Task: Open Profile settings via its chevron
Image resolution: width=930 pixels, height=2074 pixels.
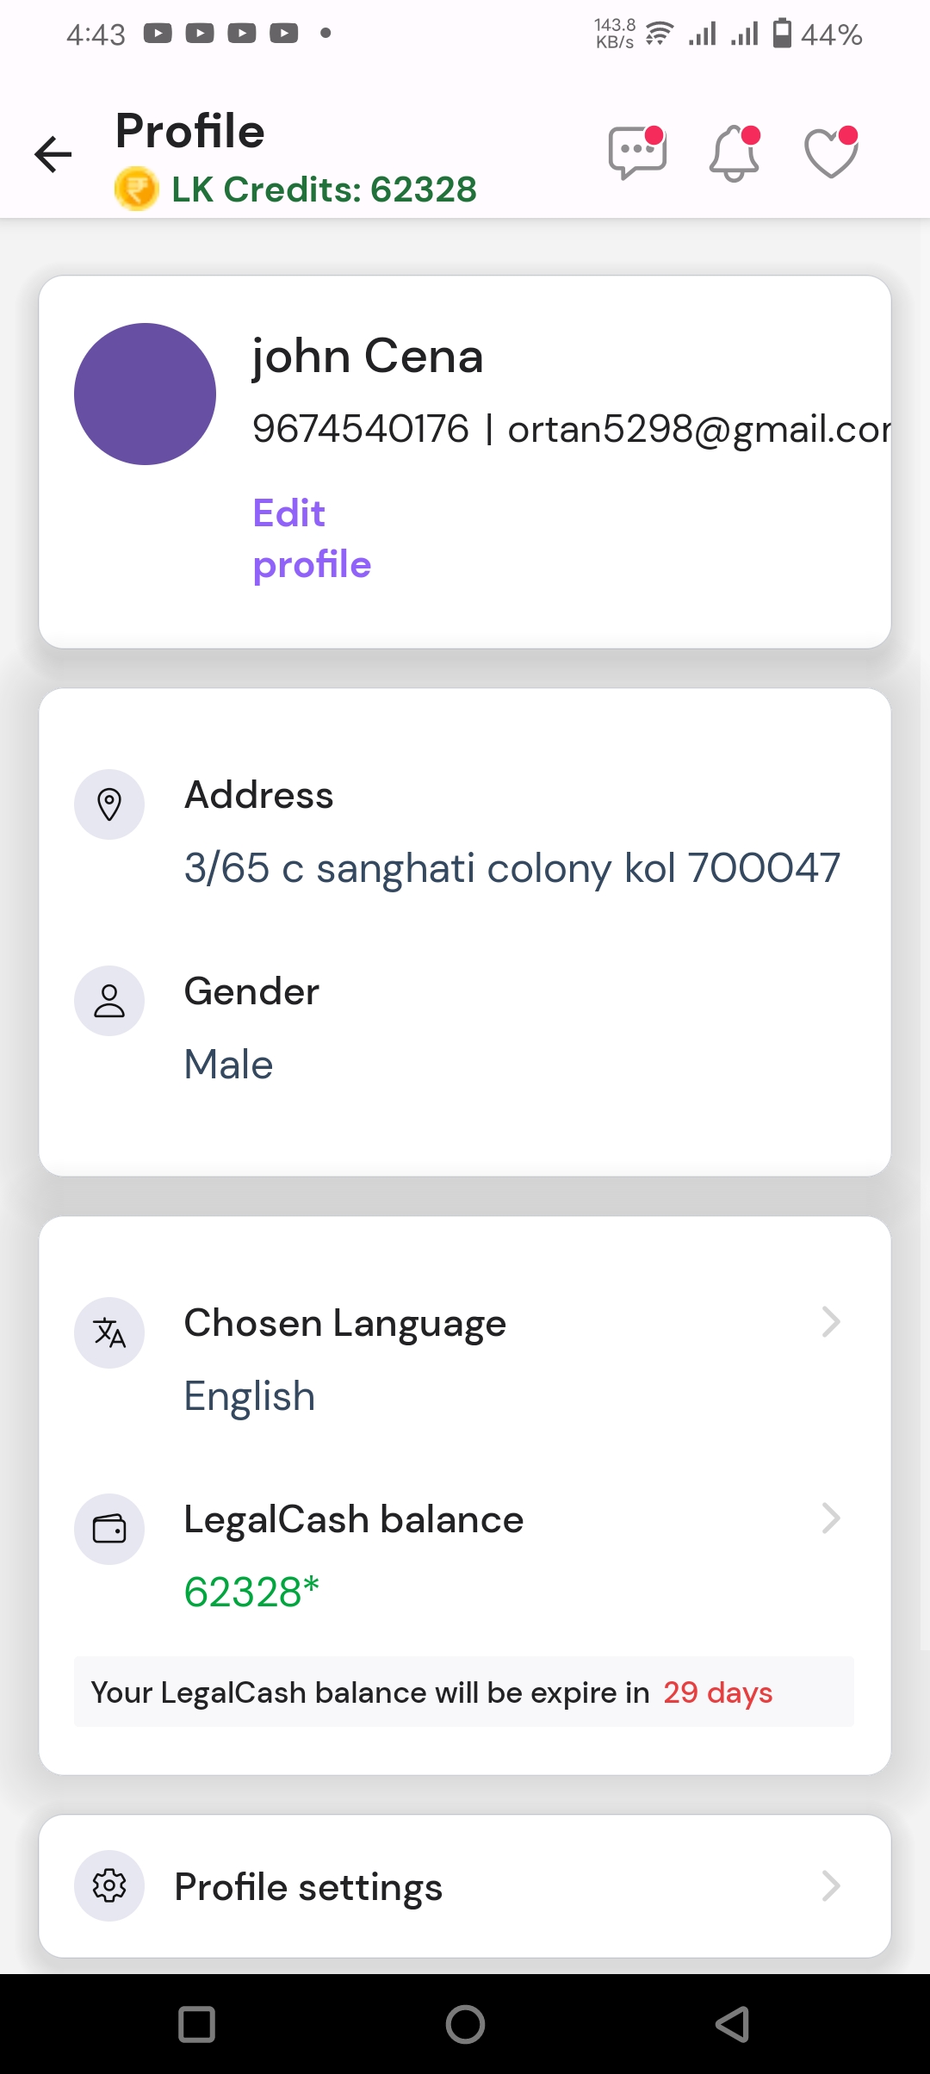Action: [830, 1886]
